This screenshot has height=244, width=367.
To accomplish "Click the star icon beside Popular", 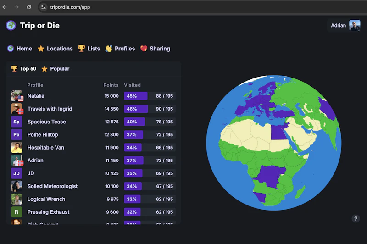I will (x=44, y=69).
